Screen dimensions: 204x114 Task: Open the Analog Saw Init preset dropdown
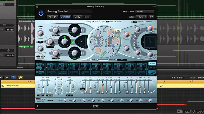click(69, 11)
